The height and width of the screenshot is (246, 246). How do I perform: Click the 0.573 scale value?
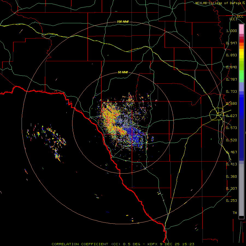pyautogui.click(x=232, y=128)
